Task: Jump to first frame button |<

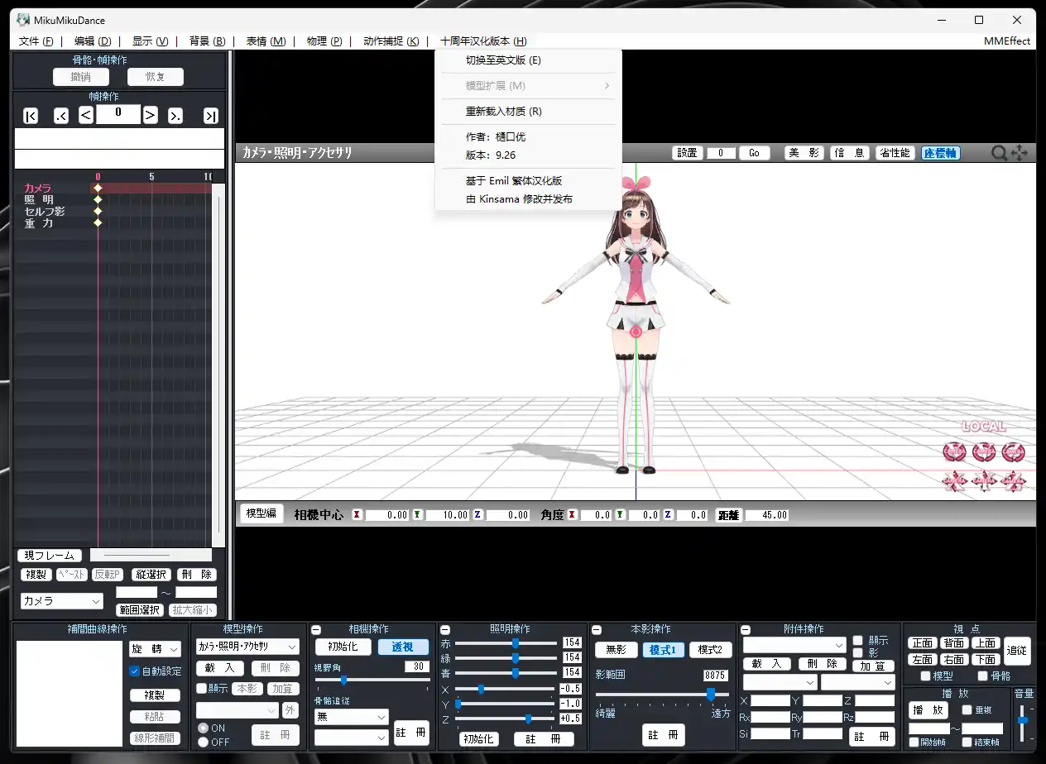Action: point(31,116)
